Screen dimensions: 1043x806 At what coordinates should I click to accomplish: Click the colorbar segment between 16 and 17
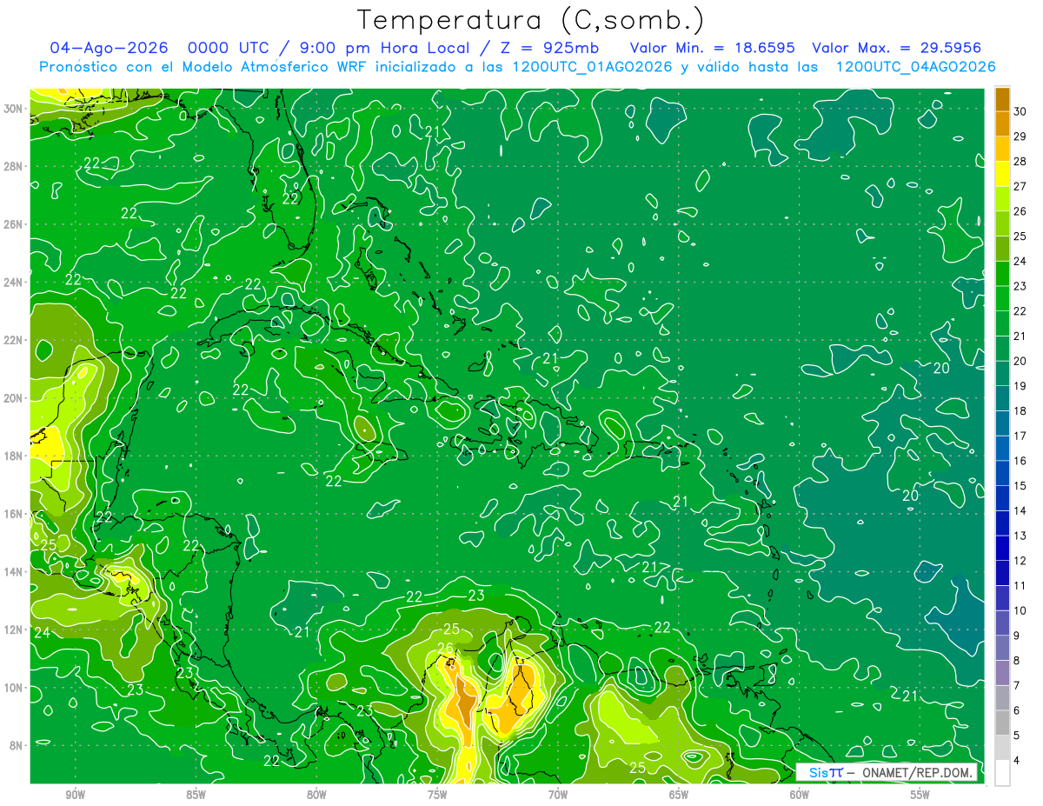[x=1002, y=449]
